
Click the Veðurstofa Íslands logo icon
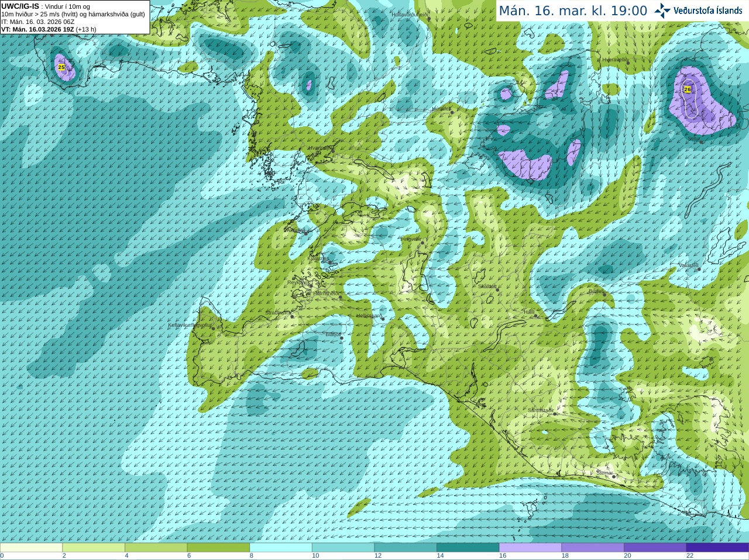coord(662,11)
